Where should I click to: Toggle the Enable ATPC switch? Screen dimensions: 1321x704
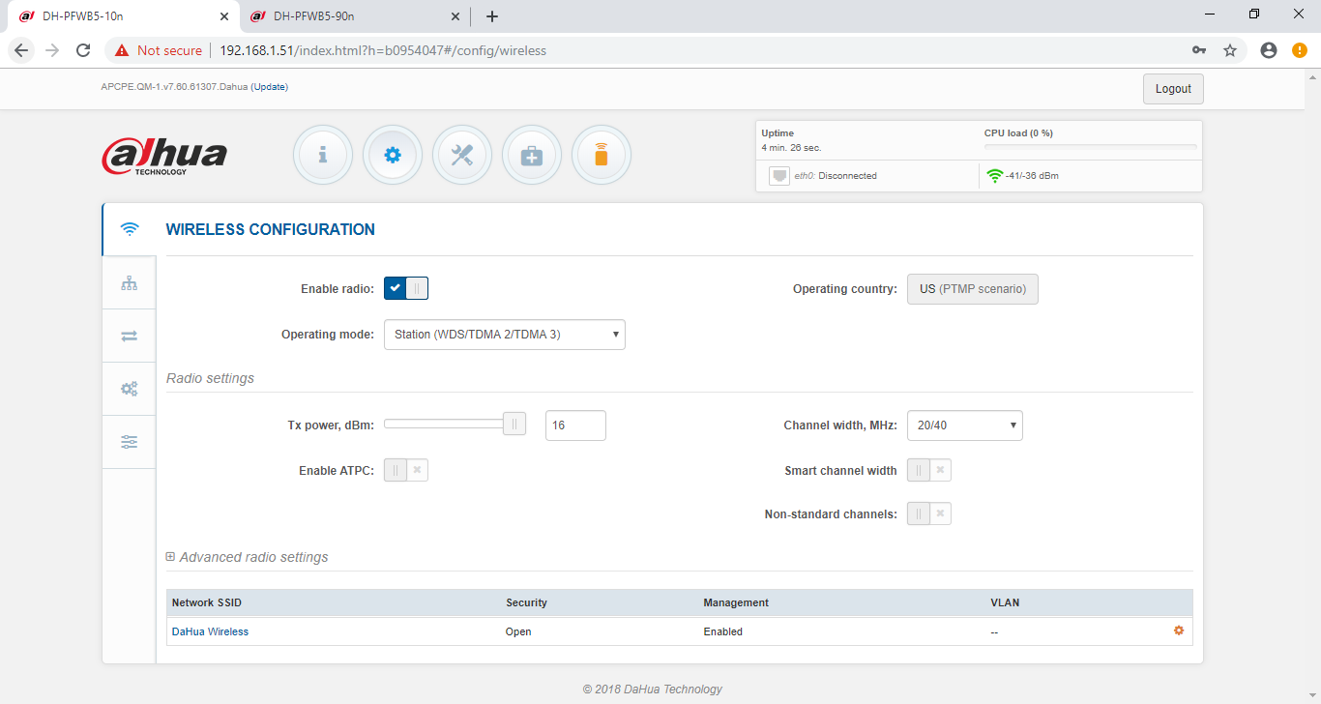[x=406, y=470]
